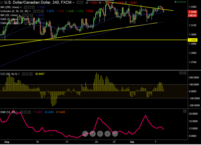This screenshot has height=145, width=201.
Task: Remove the CCI indicator pane
Action: [31, 74]
